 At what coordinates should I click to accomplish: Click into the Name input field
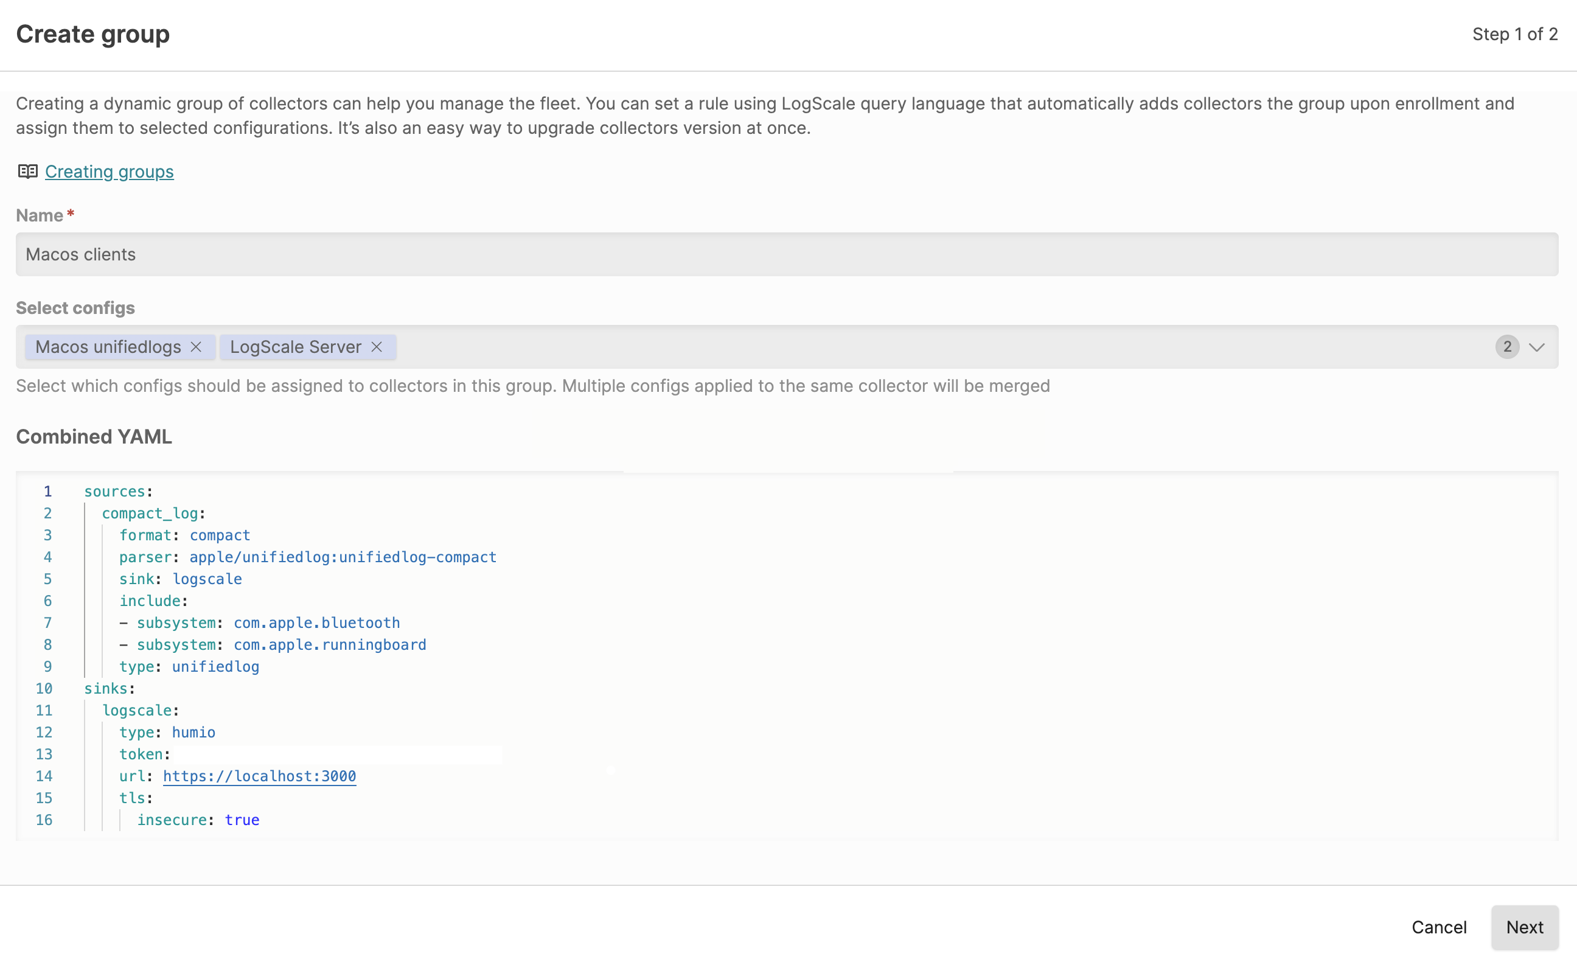tap(786, 255)
